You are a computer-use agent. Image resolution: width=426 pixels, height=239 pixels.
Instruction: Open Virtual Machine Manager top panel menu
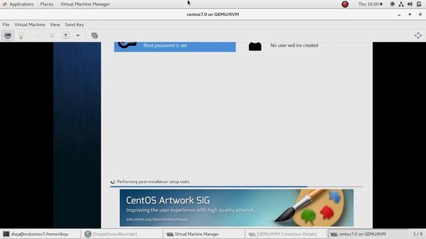[x=85, y=4]
